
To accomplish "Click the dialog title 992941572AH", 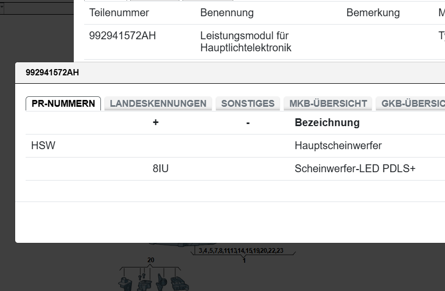I will click(52, 73).
